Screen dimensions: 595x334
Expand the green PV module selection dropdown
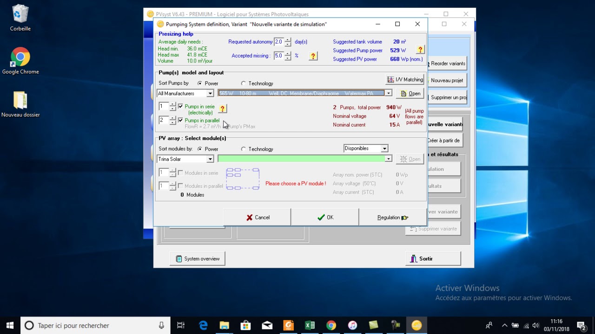point(389,159)
